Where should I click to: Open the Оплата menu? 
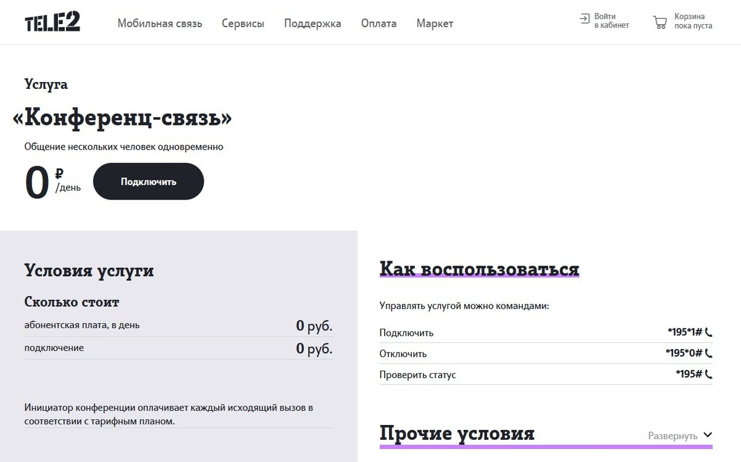point(379,23)
